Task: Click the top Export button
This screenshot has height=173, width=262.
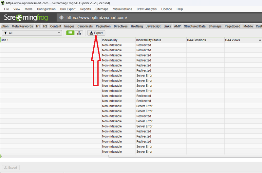Action: (96, 33)
